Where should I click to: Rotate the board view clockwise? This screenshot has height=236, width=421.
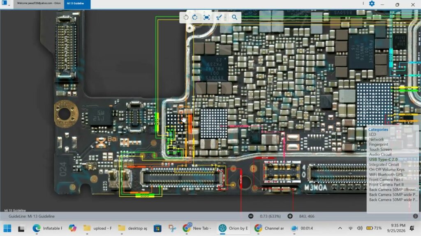point(195,17)
